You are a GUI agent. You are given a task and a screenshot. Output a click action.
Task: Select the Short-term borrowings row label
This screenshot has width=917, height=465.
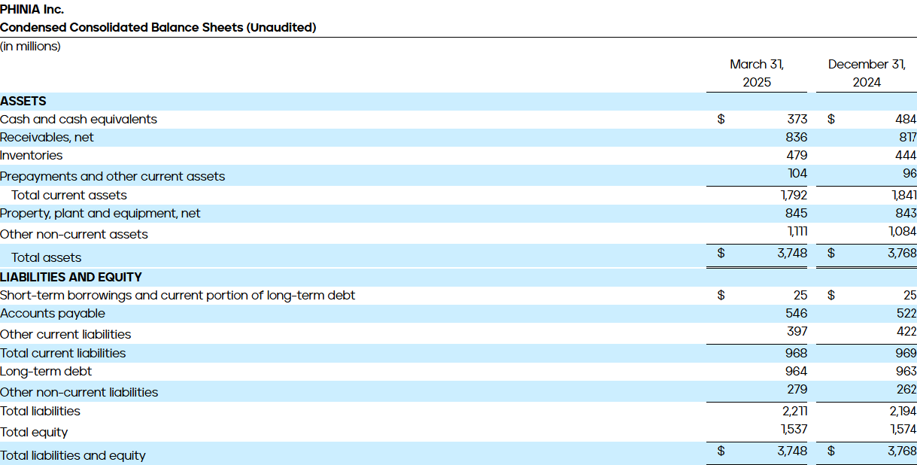coord(178,295)
